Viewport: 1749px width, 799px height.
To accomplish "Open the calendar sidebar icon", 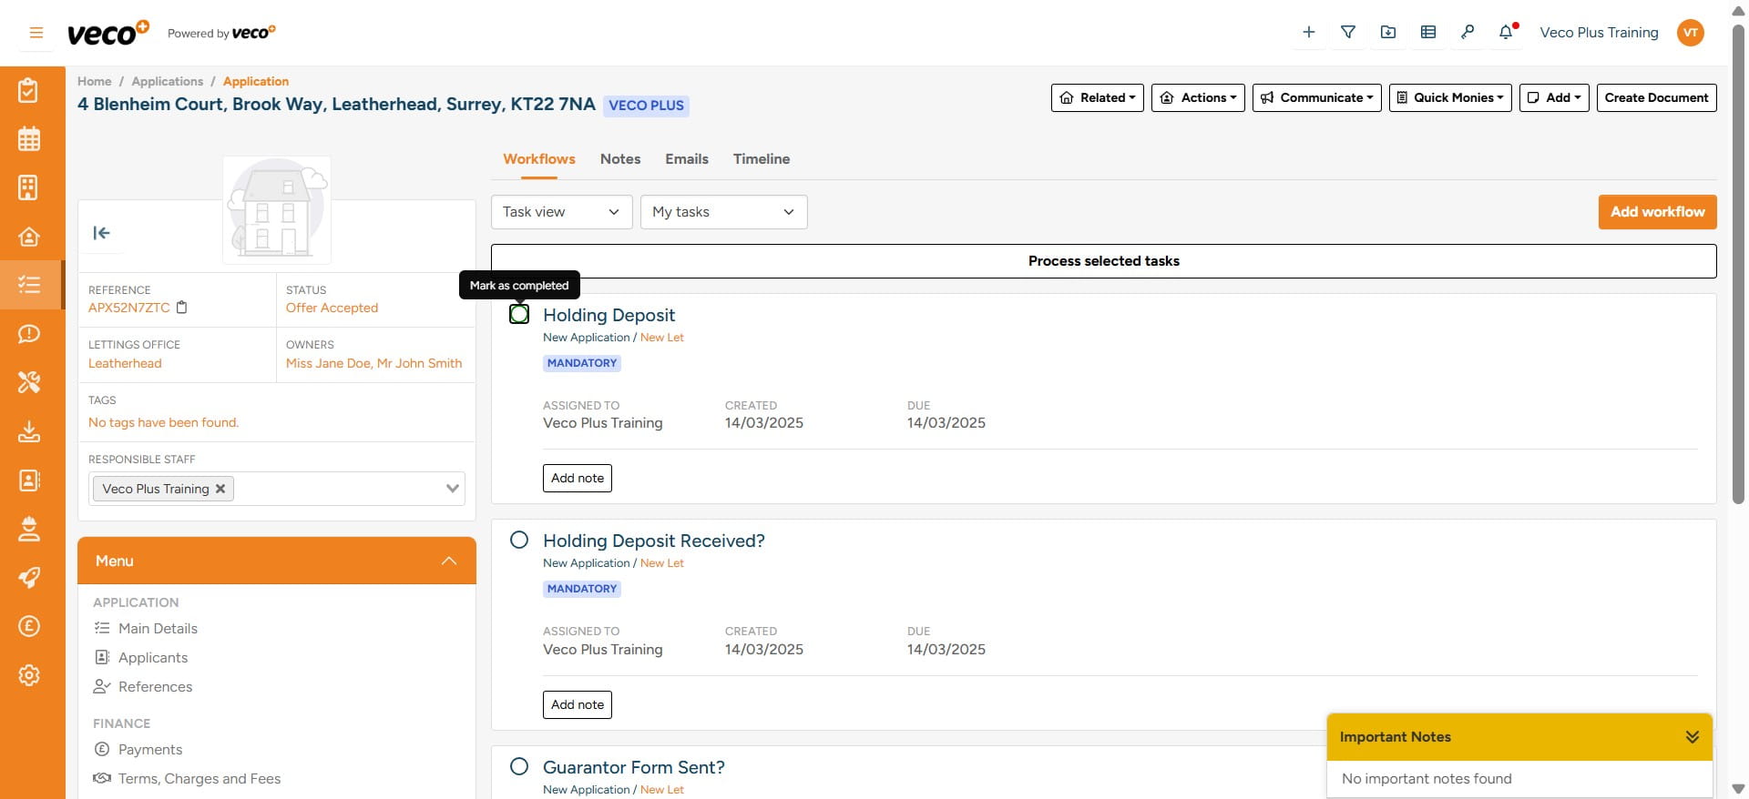I will click(x=29, y=139).
